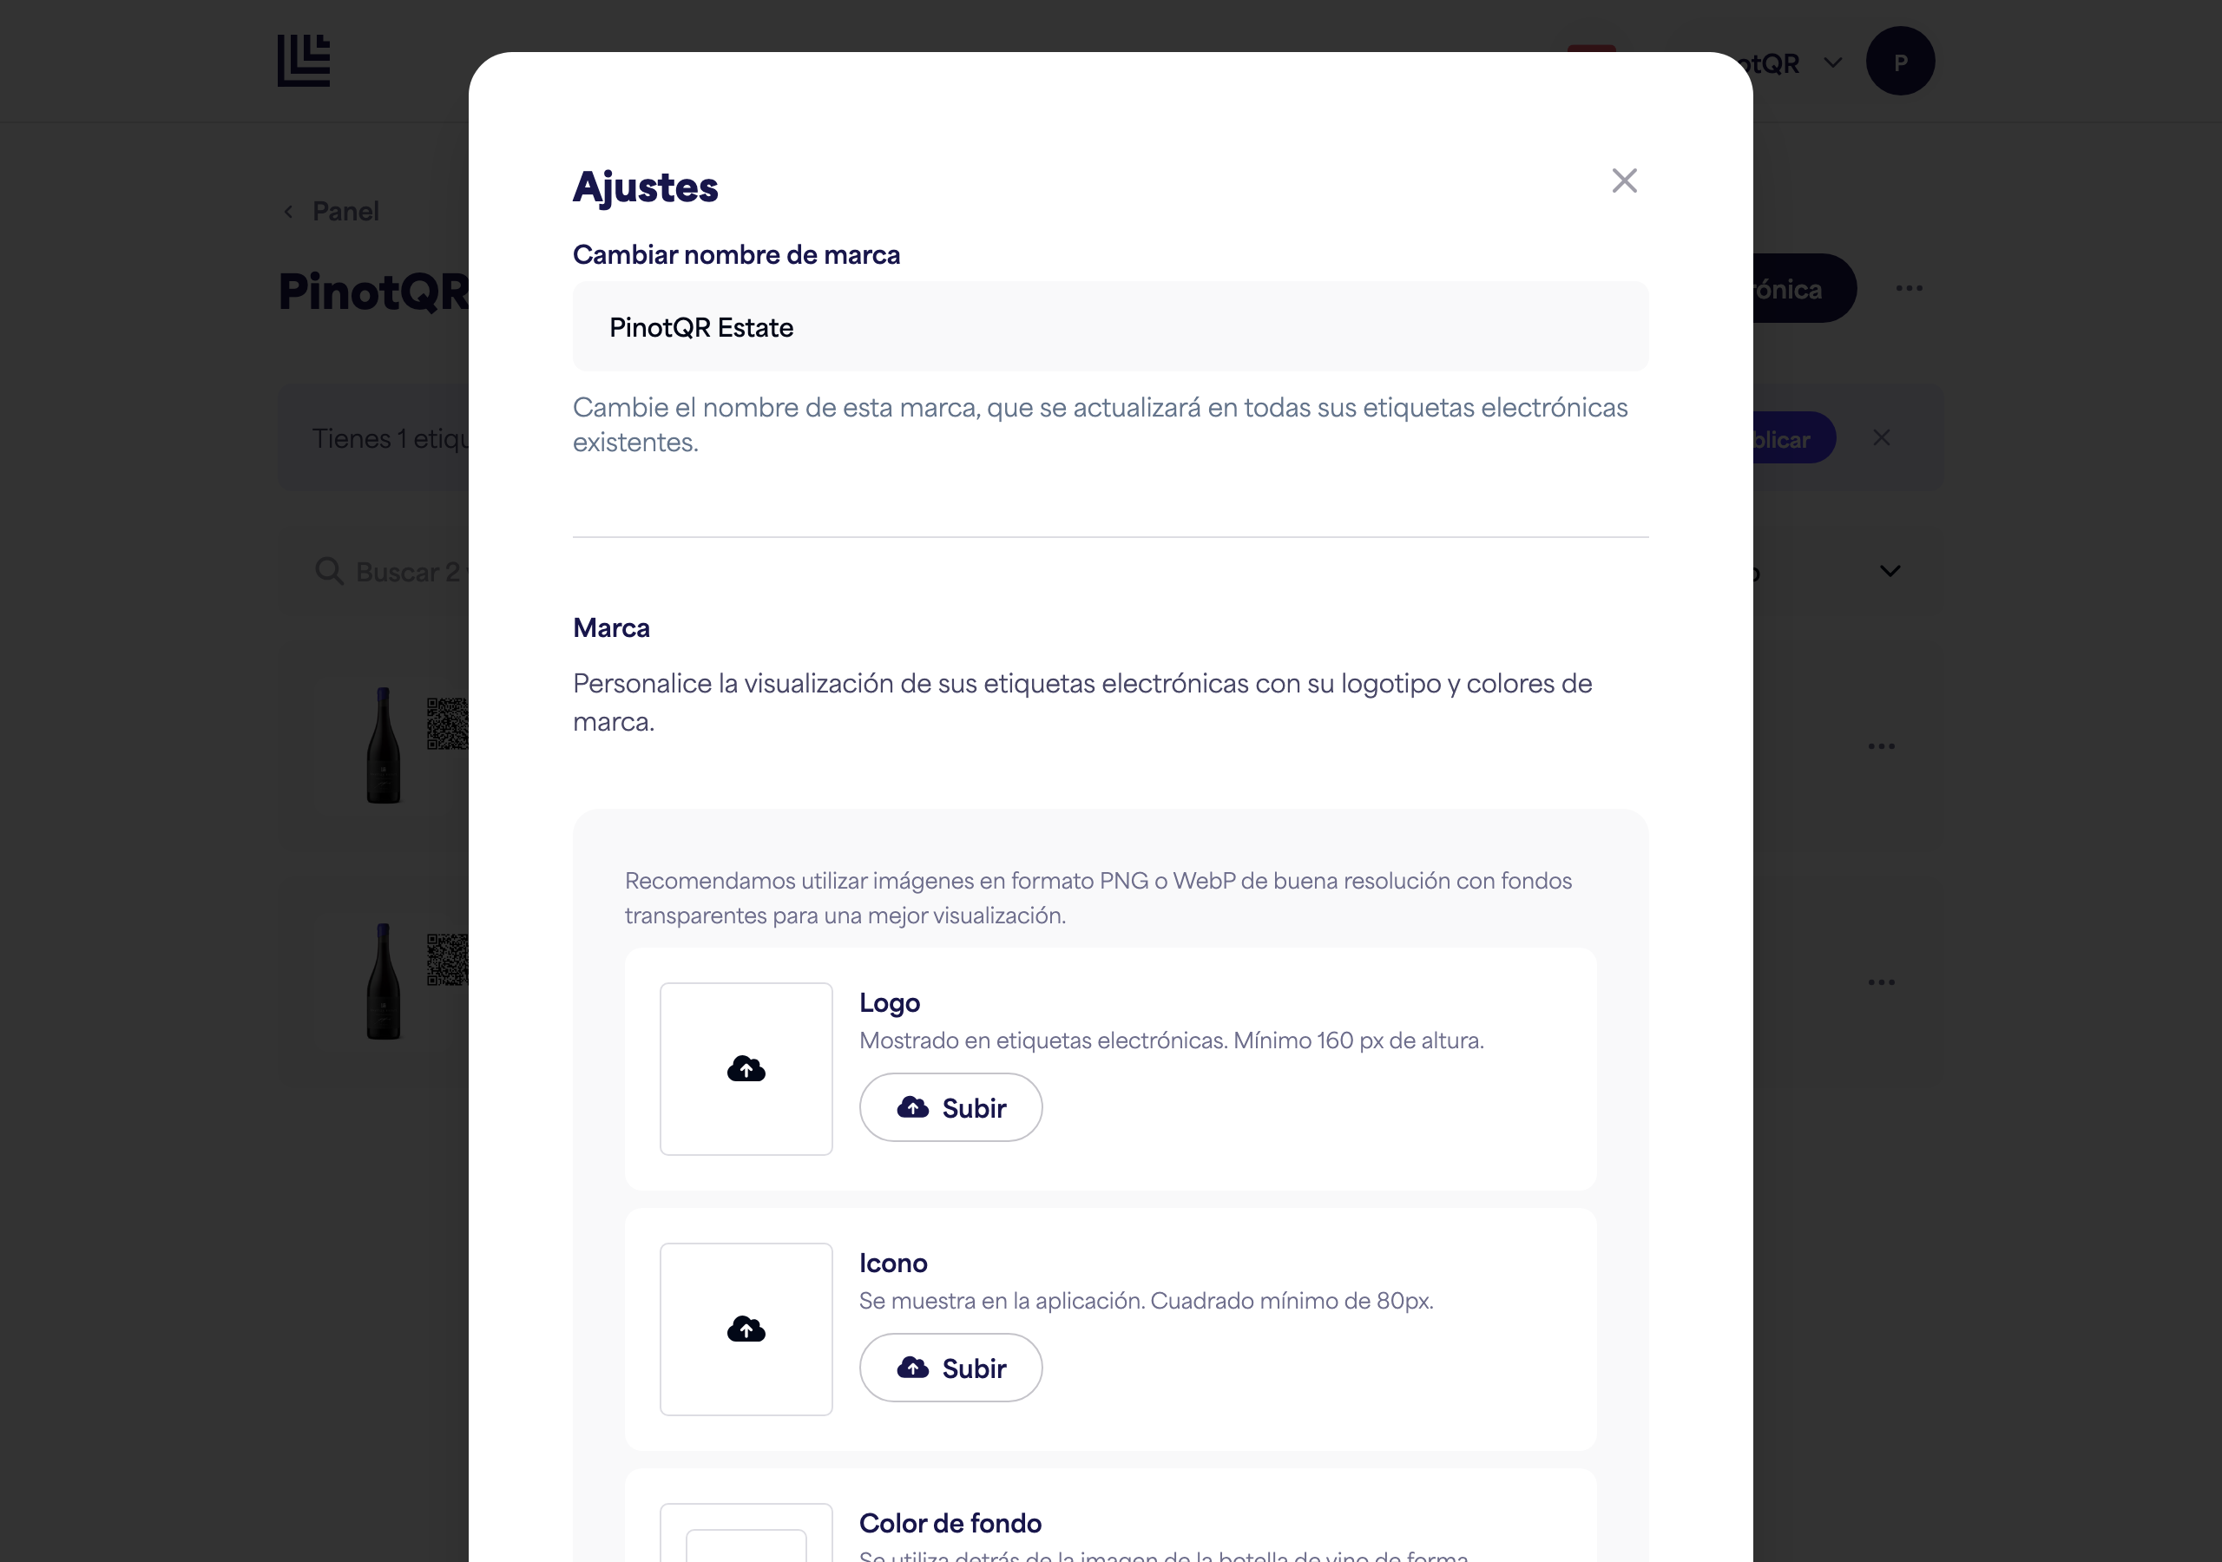Open options menu of second wine label
The image size is (2222, 1562).
(1880, 982)
